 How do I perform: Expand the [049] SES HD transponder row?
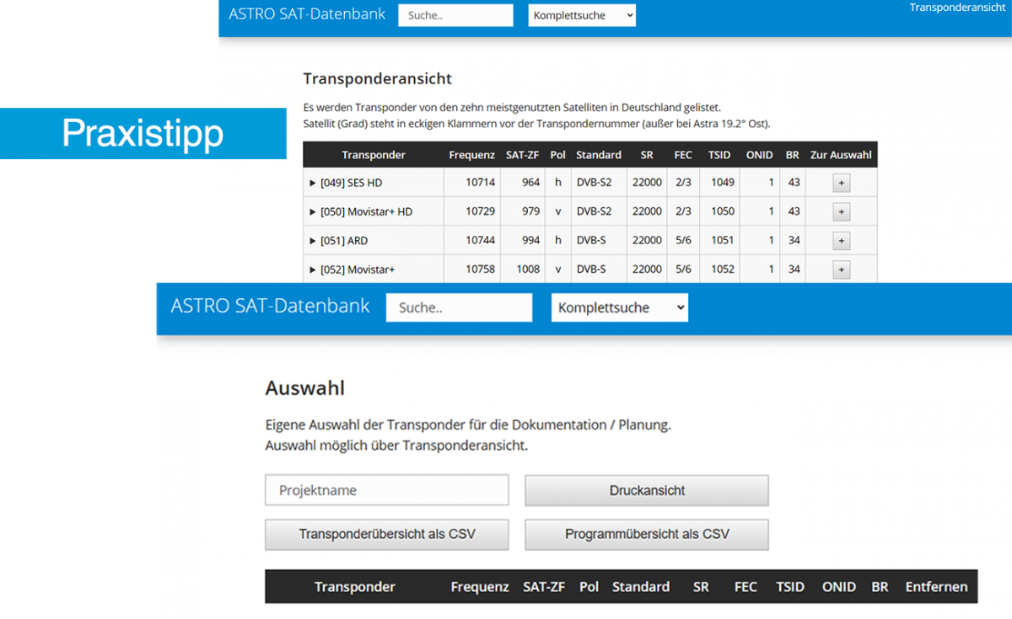coord(314,183)
